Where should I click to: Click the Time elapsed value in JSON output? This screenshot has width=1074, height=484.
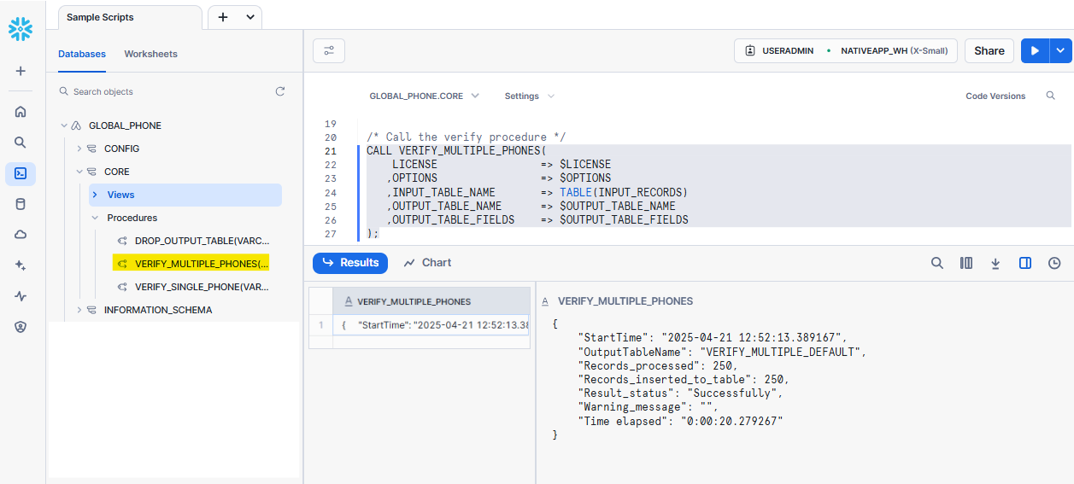pyautogui.click(x=731, y=421)
